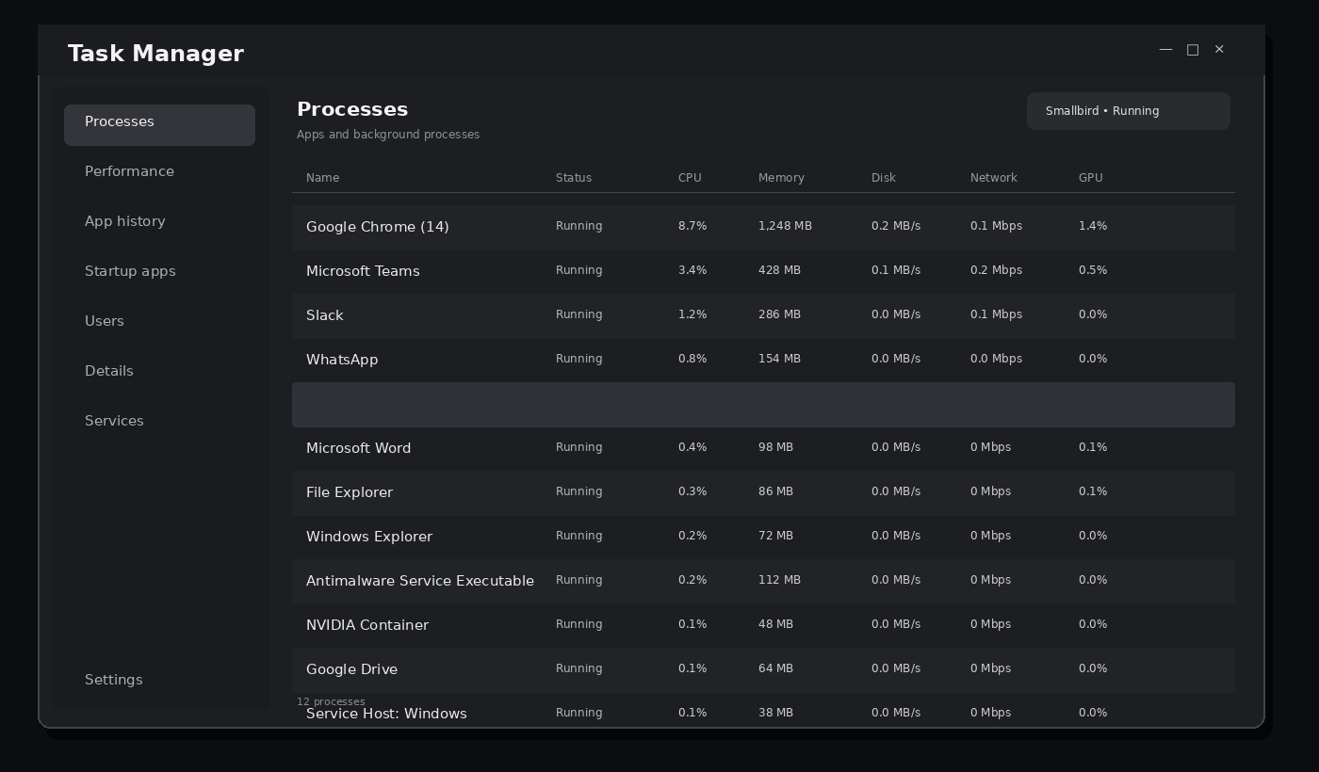
Task: Go to the Users section
Action: point(159,321)
